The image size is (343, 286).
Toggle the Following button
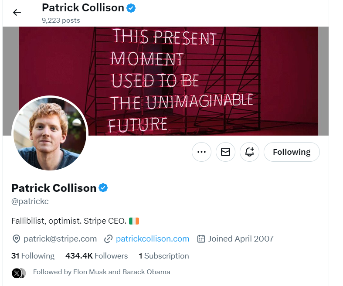tap(292, 152)
